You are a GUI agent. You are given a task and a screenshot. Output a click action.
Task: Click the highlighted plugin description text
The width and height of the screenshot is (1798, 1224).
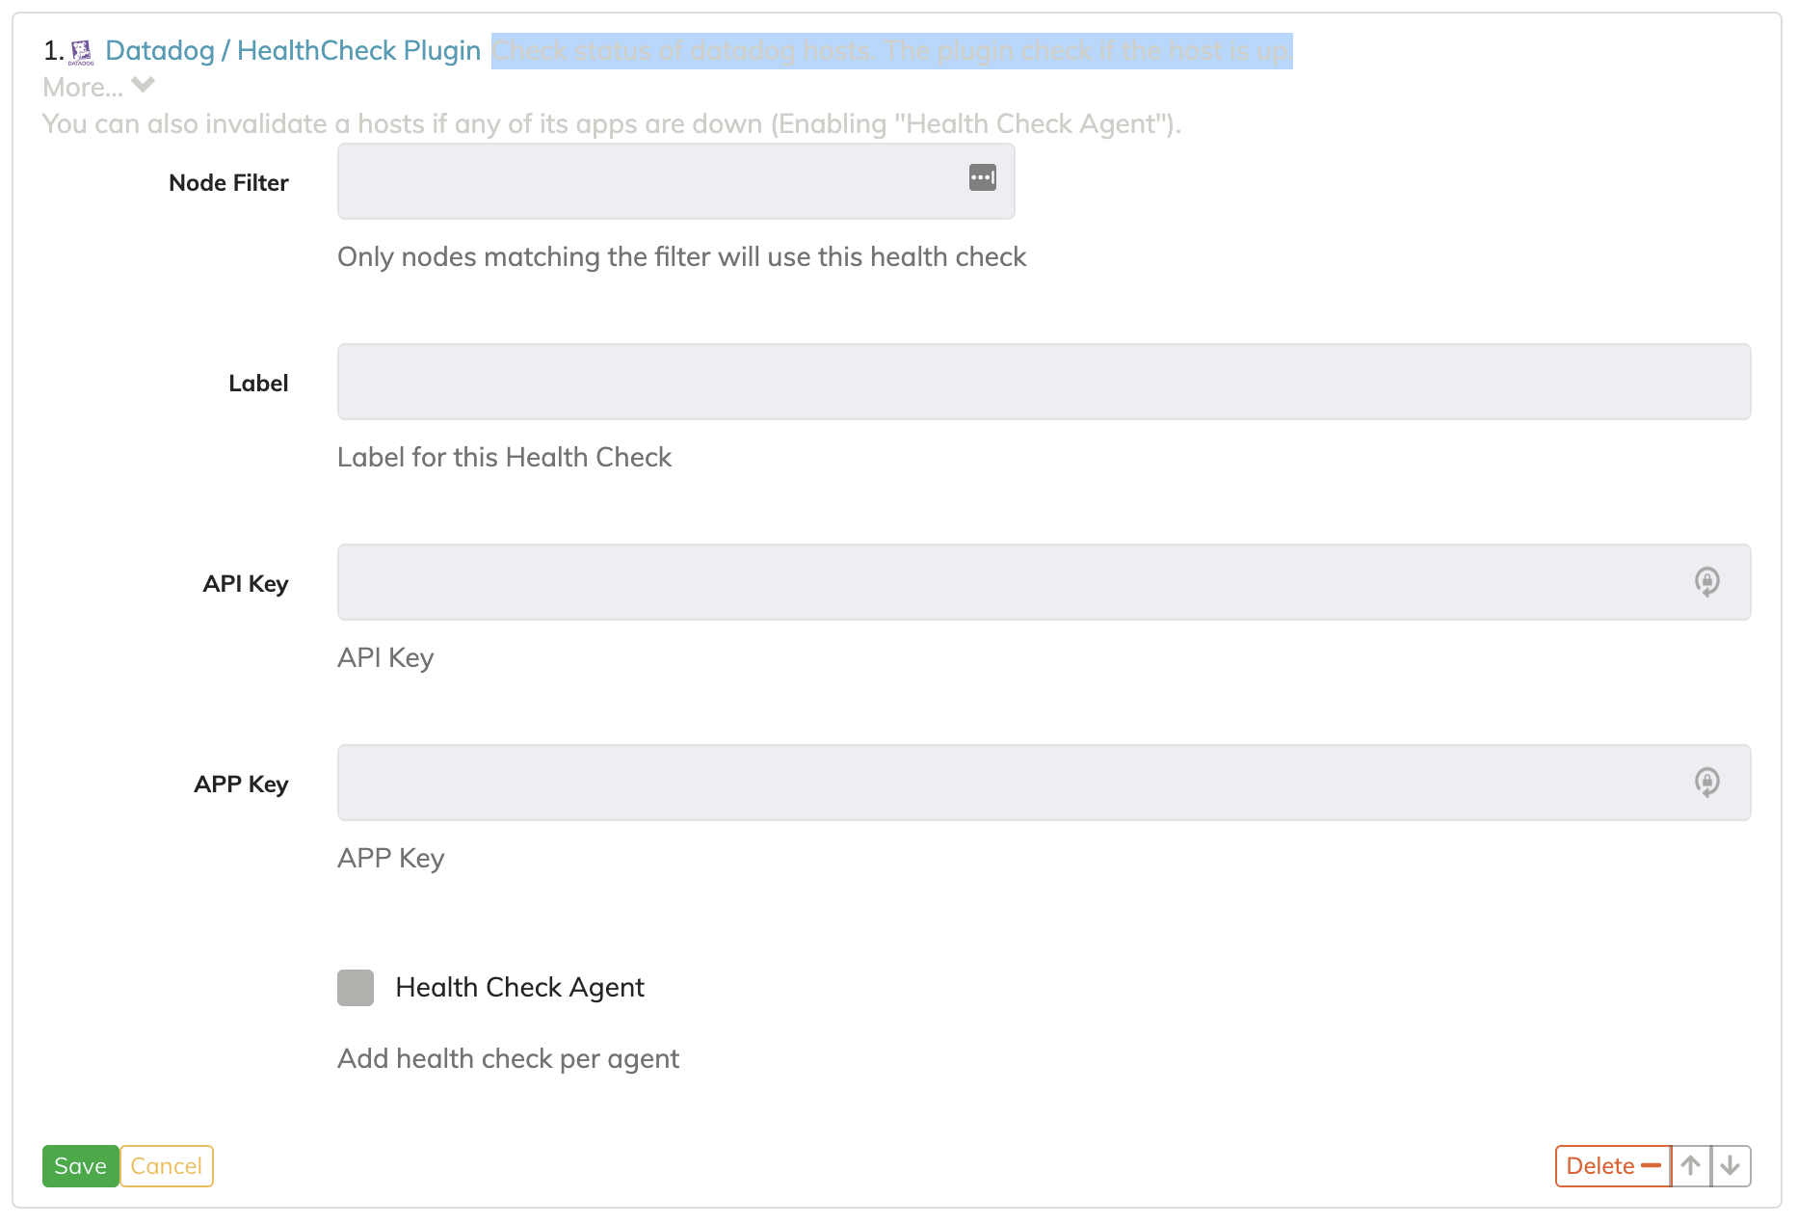click(x=892, y=51)
